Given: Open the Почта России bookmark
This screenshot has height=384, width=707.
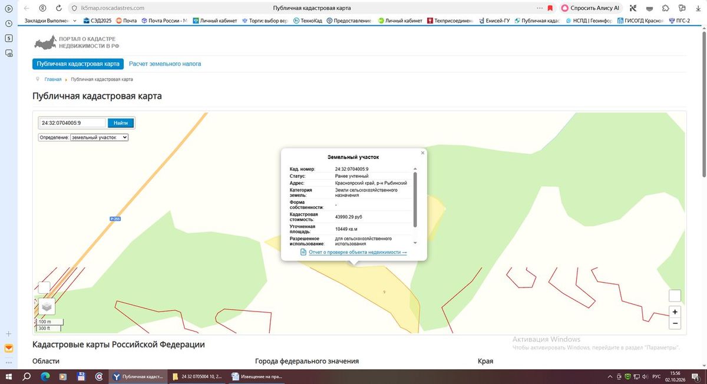Looking at the screenshot, I should pyautogui.click(x=164, y=21).
